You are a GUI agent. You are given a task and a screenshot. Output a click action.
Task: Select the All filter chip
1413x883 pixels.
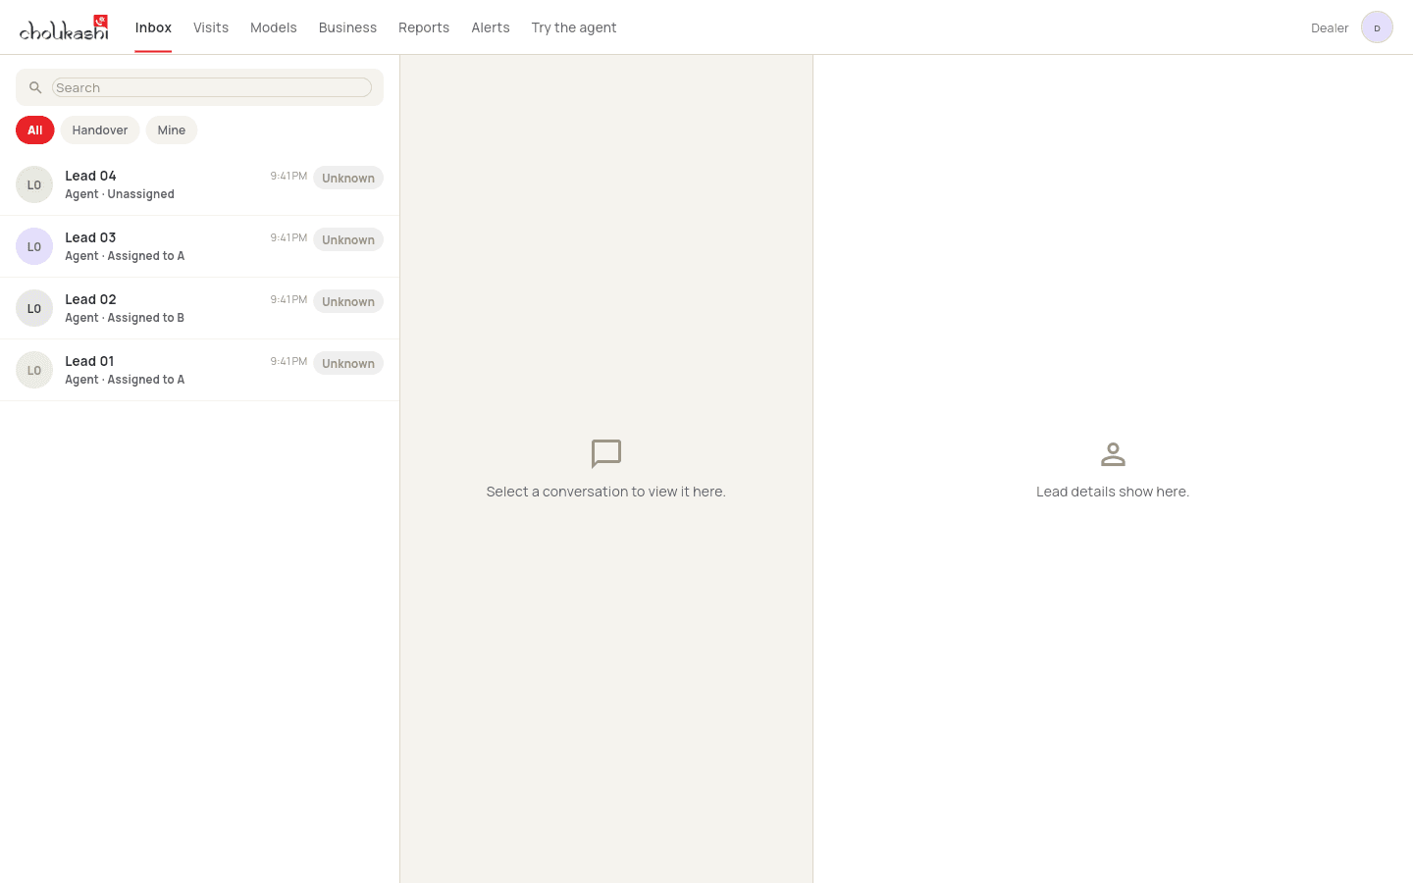coord(35,130)
